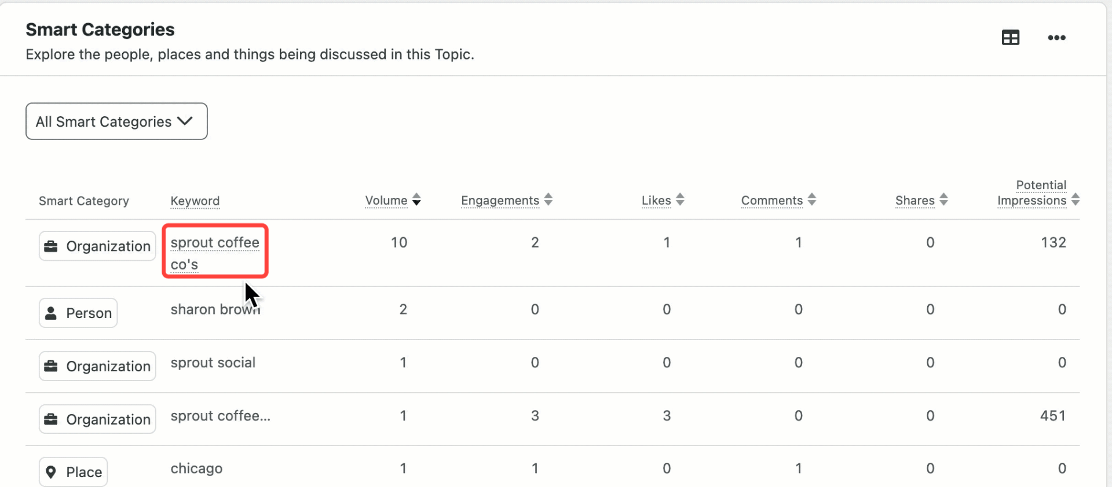Viewport: 1112px width, 487px height.
Task: Select Organization tag for sprout coffee co's
Action: coord(97,246)
